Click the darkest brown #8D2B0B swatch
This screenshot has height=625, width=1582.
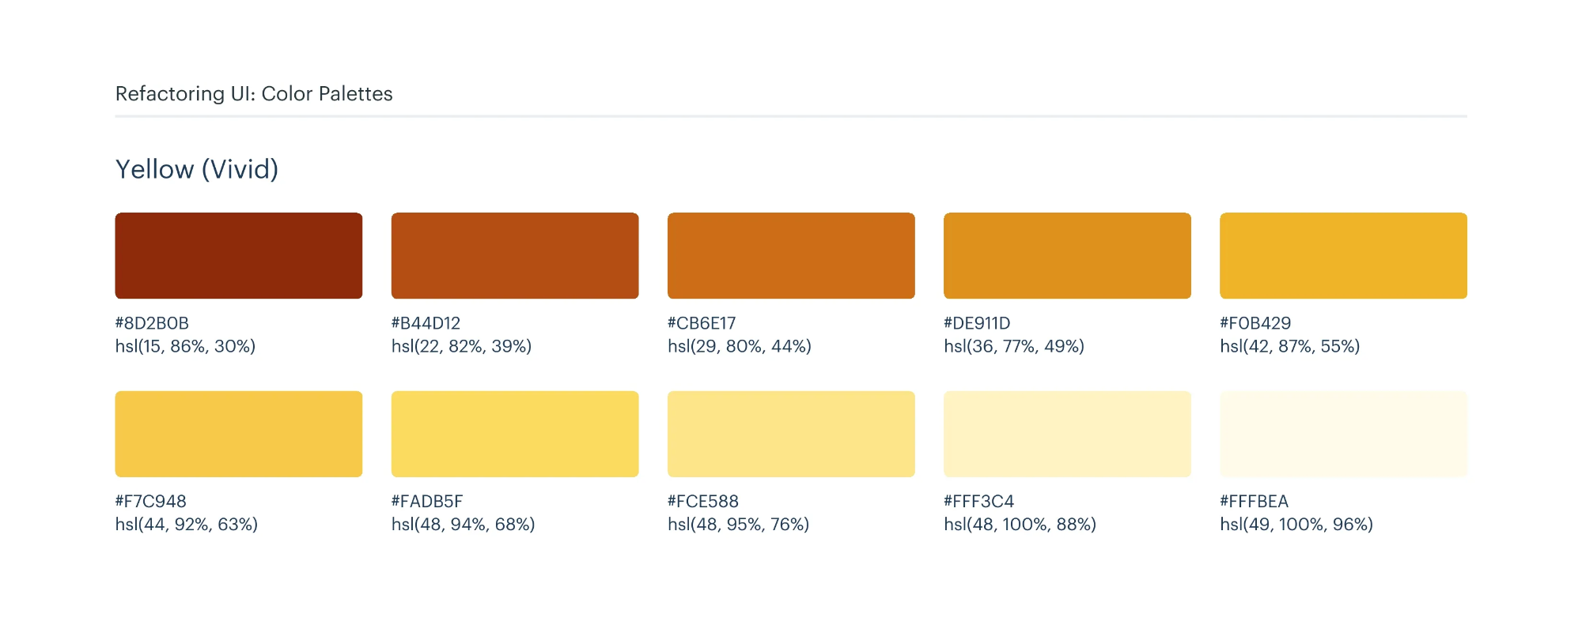[238, 255]
